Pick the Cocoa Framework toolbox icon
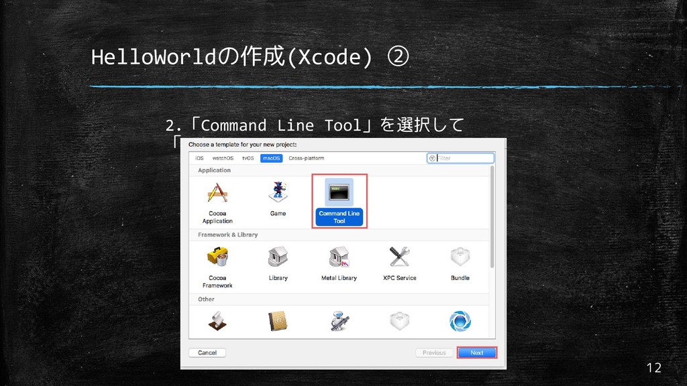This screenshot has height=386, width=687. 217,257
